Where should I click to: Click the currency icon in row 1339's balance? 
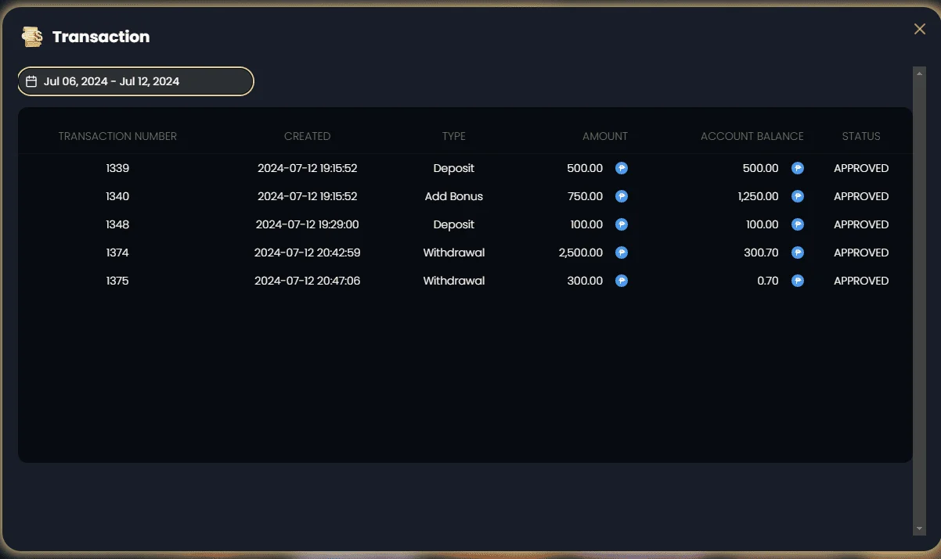click(x=798, y=168)
